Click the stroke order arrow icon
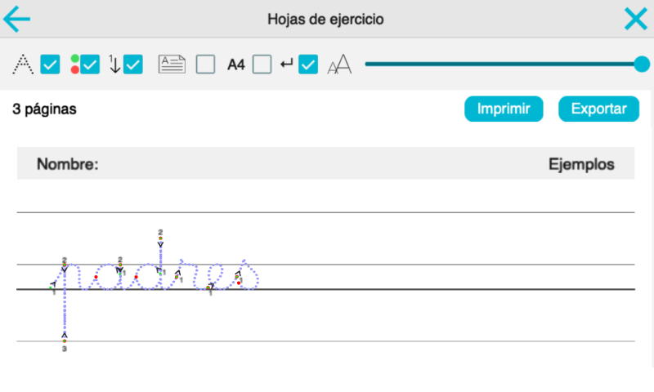 coord(114,65)
